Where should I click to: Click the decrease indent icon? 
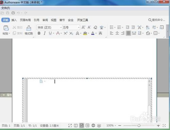coord(128,27)
